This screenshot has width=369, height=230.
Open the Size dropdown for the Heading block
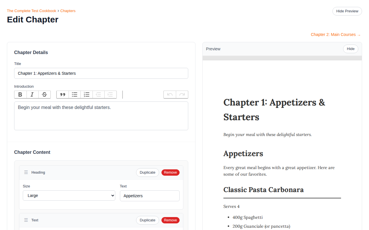coord(69,195)
